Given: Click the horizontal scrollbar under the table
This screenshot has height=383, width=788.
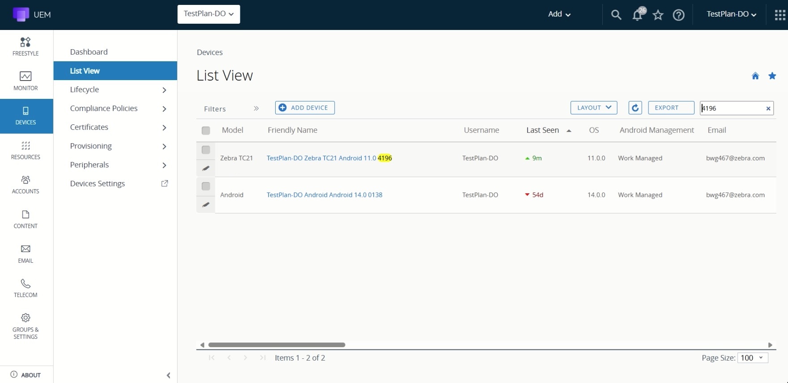Looking at the screenshot, I should pos(277,345).
